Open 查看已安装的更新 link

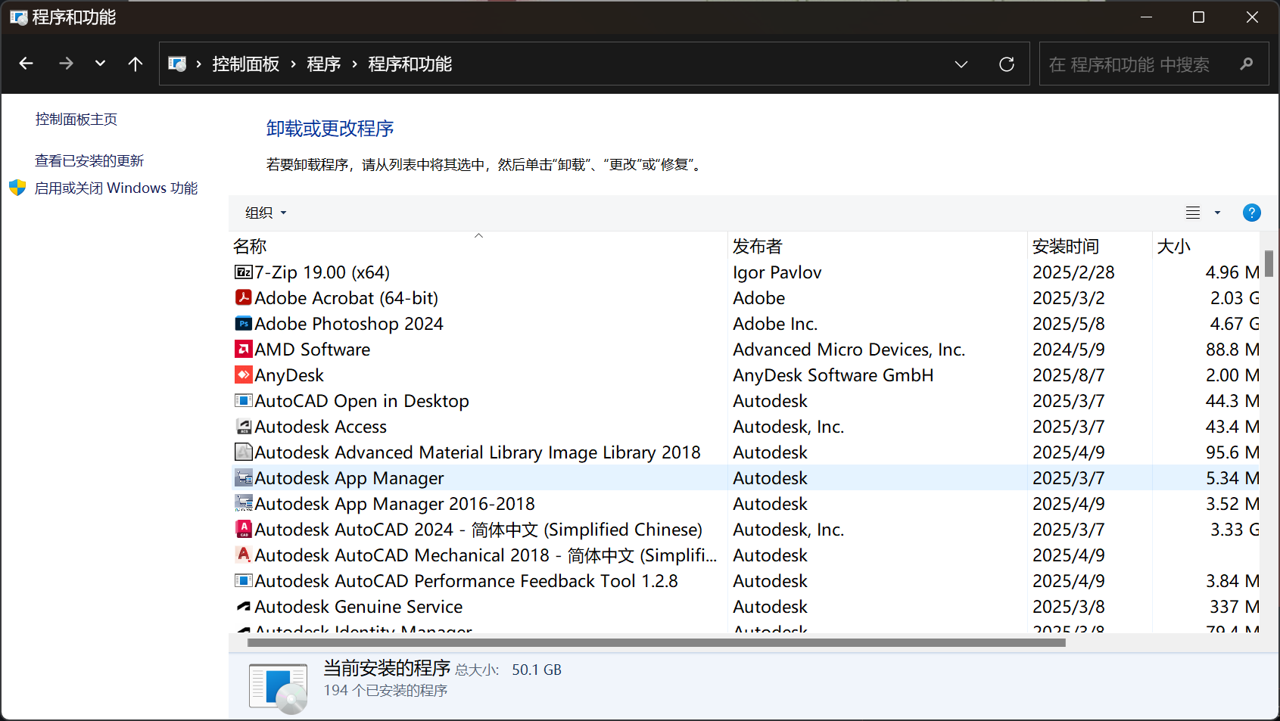point(89,160)
